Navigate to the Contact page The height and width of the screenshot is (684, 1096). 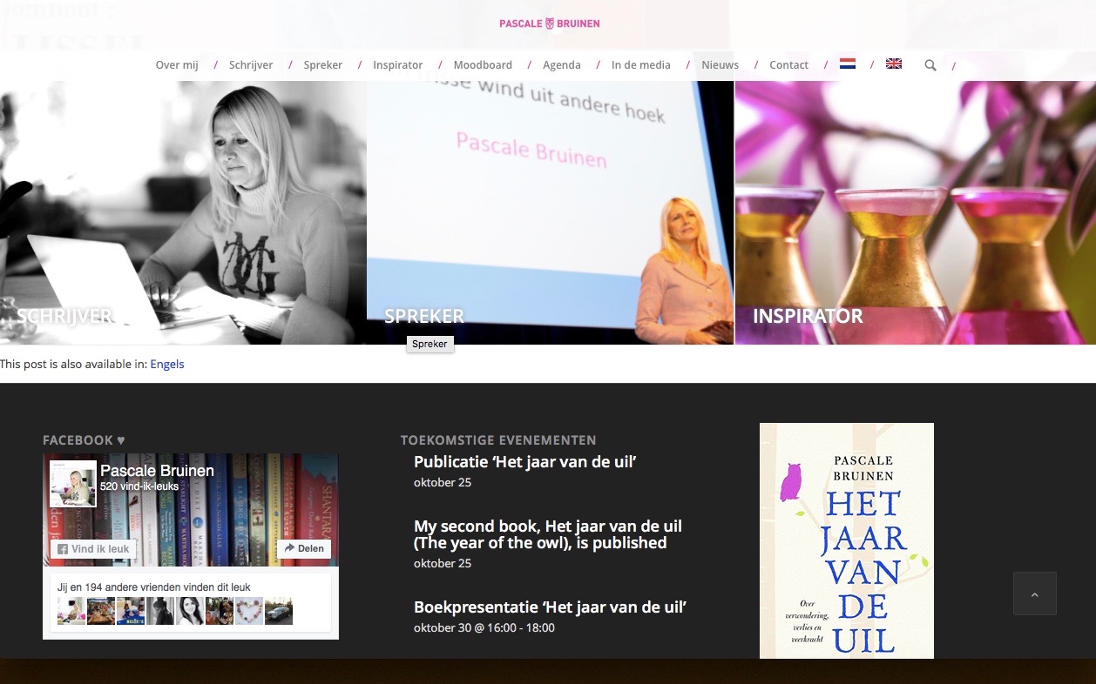tap(788, 65)
